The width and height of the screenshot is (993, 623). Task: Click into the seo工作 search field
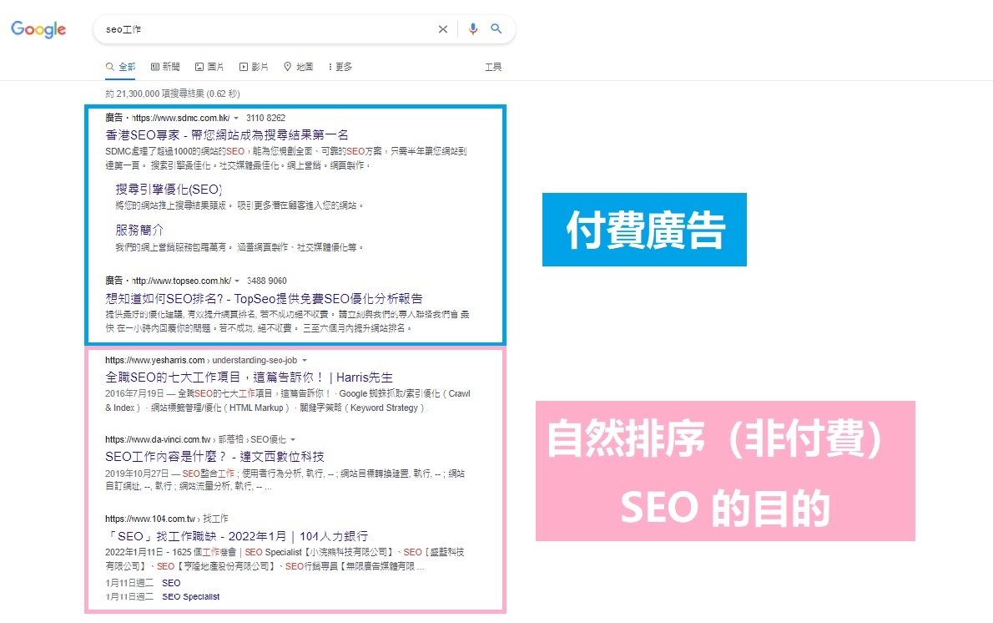click(x=267, y=29)
